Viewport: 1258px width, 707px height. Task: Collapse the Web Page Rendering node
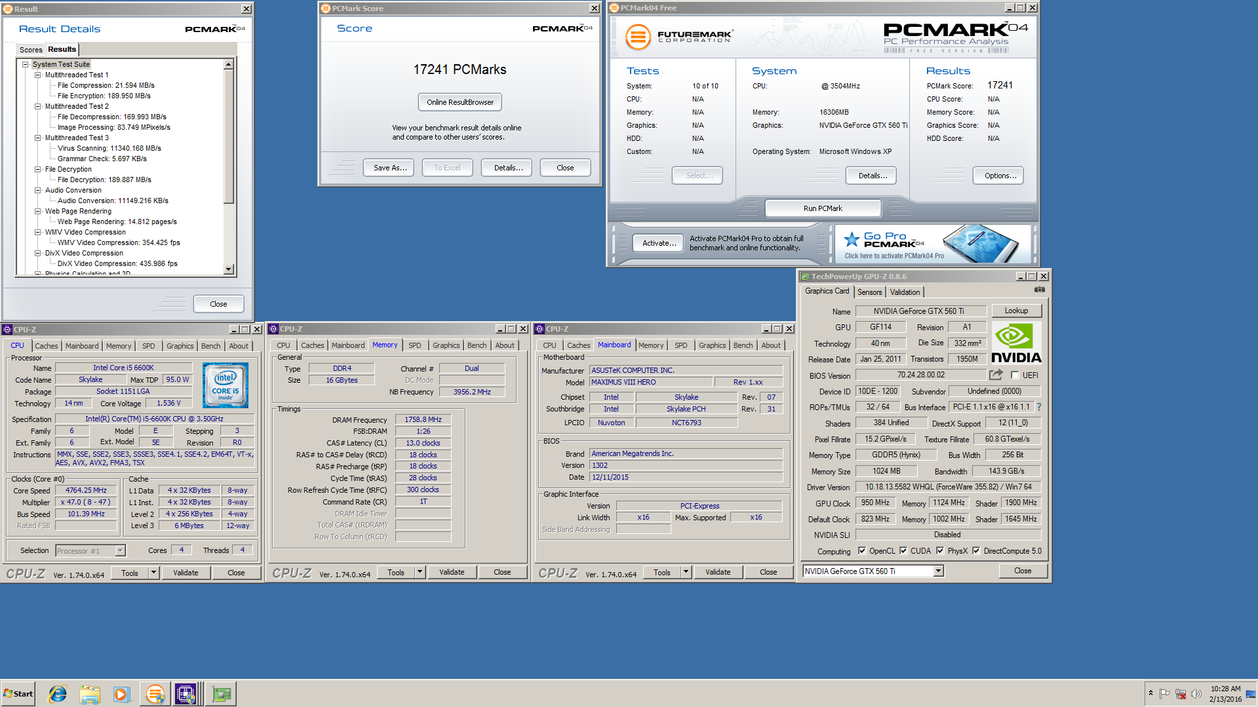click(x=38, y=211)
